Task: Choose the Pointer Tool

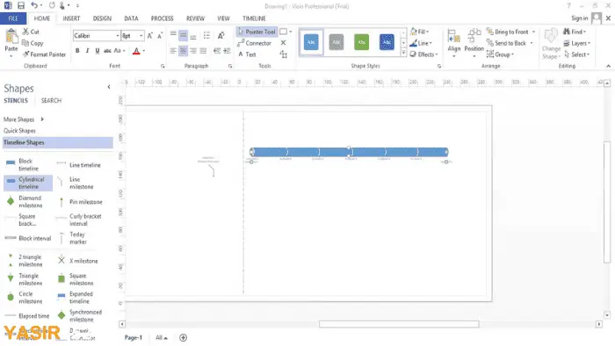Action: [x=257, y=32]
